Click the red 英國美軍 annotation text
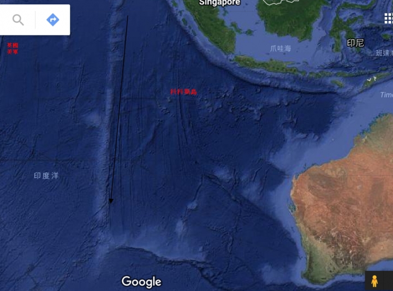Screen dimensions: 393x291 13,49
